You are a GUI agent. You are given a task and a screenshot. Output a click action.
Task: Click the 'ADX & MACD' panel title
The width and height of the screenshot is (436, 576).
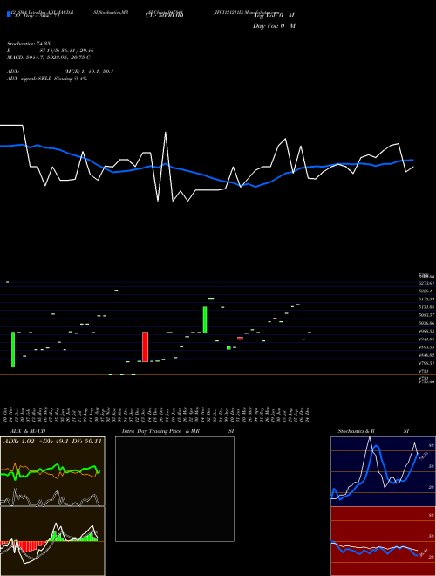[x=28, y=431]
